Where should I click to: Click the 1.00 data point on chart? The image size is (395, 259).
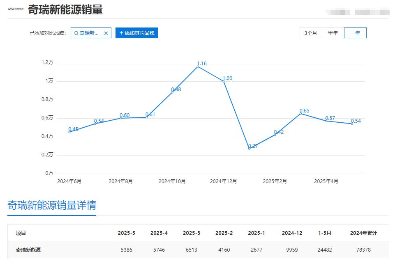[x=224, y=81]
